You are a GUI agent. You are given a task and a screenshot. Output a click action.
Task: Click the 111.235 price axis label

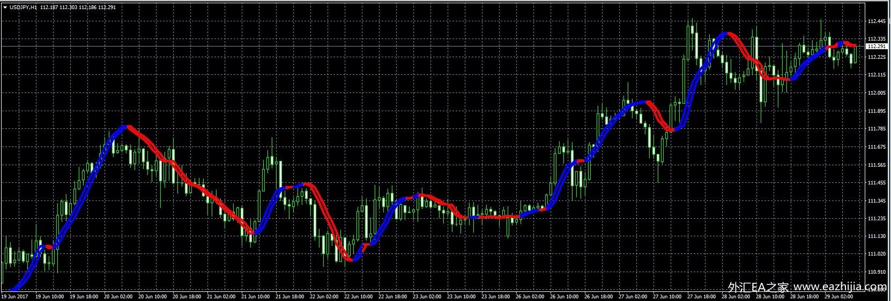click(x=877, y=219)
